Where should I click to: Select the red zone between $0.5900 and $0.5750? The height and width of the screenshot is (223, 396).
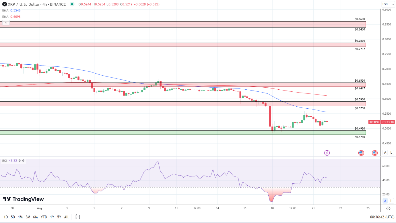[x=183, y=104]
